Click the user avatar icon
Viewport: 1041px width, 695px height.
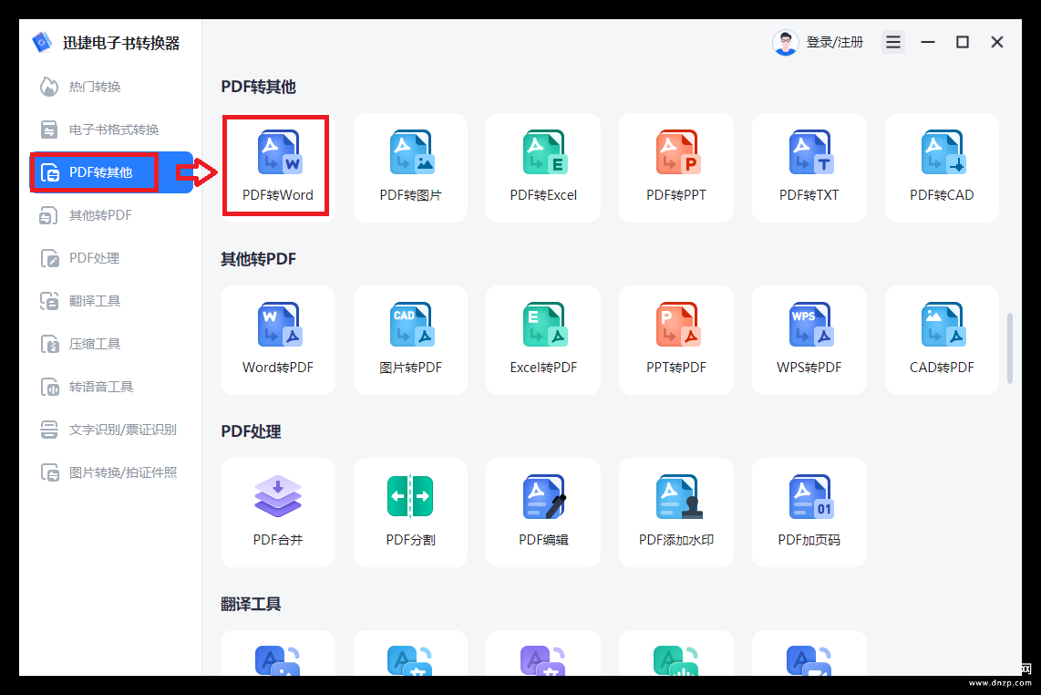(786, 43)
